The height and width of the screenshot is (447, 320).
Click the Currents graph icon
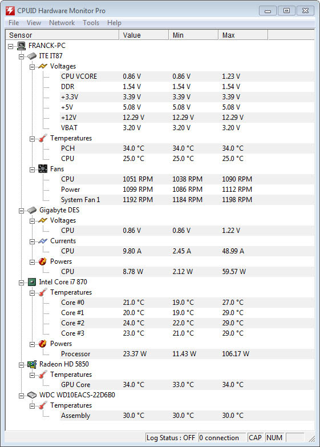[43, 241]
